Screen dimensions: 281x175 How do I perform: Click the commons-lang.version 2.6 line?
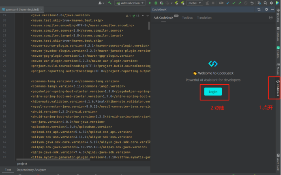[75, 81]
